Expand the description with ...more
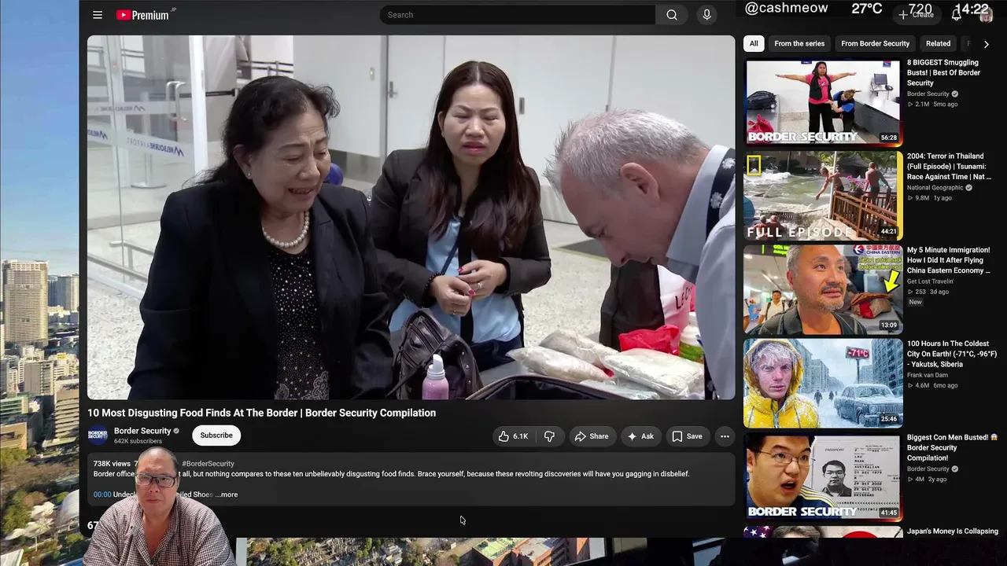Screen dimensions: 1007x566 227,494
